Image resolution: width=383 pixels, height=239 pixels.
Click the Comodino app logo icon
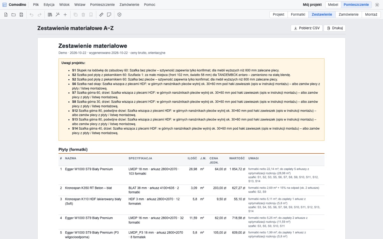(x=4, y=5)
